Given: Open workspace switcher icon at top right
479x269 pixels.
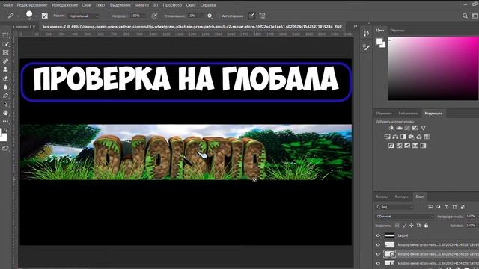Looking at the screenshot, I should tap(475, 16).
